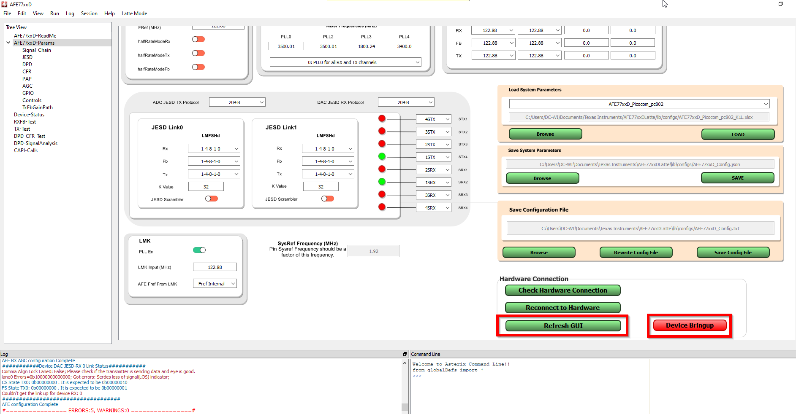
Task: Click the red SRX1 lane status indicator
Action: (382, 169)
